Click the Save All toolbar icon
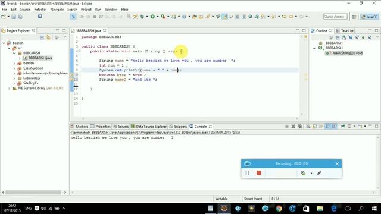The width and height of the screenshot is (381, 214). pos(20,17)
